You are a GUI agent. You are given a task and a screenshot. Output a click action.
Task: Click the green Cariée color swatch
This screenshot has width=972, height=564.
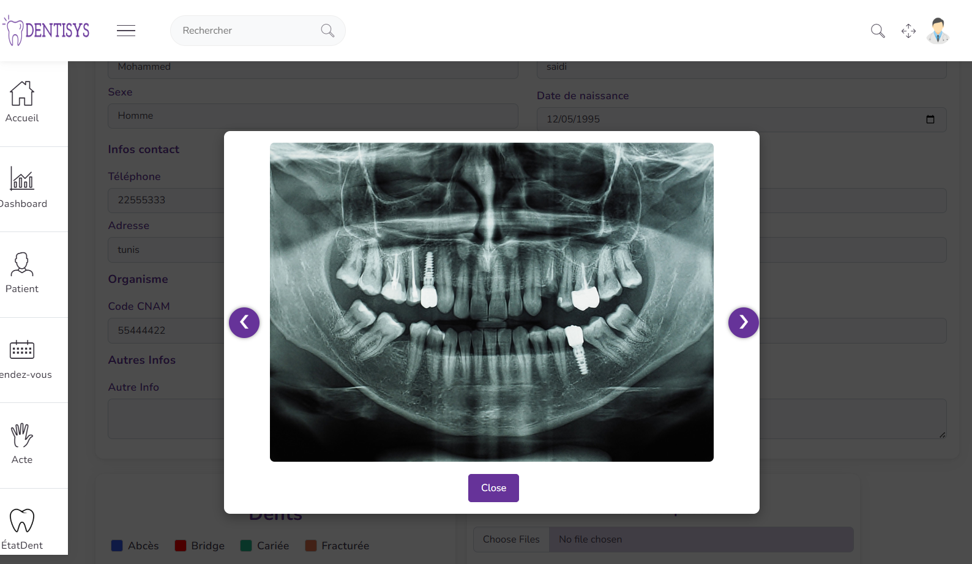pos(246,546)
